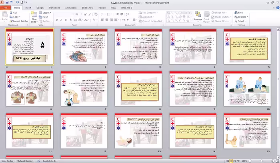Click the New Slide icon
Viewport: 280px width, 163px height.
coord(34,14)
